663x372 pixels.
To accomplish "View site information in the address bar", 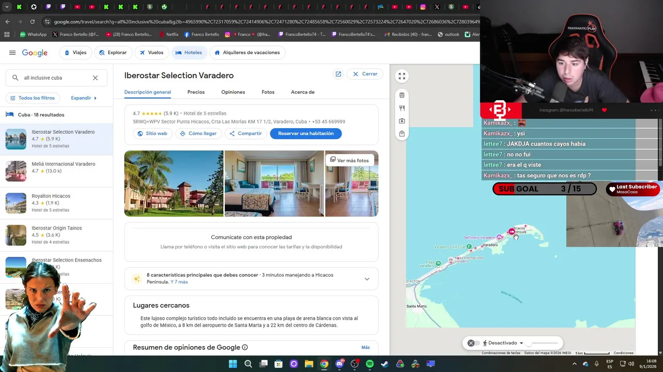I will pyautogui.click(x=47, y=22).
